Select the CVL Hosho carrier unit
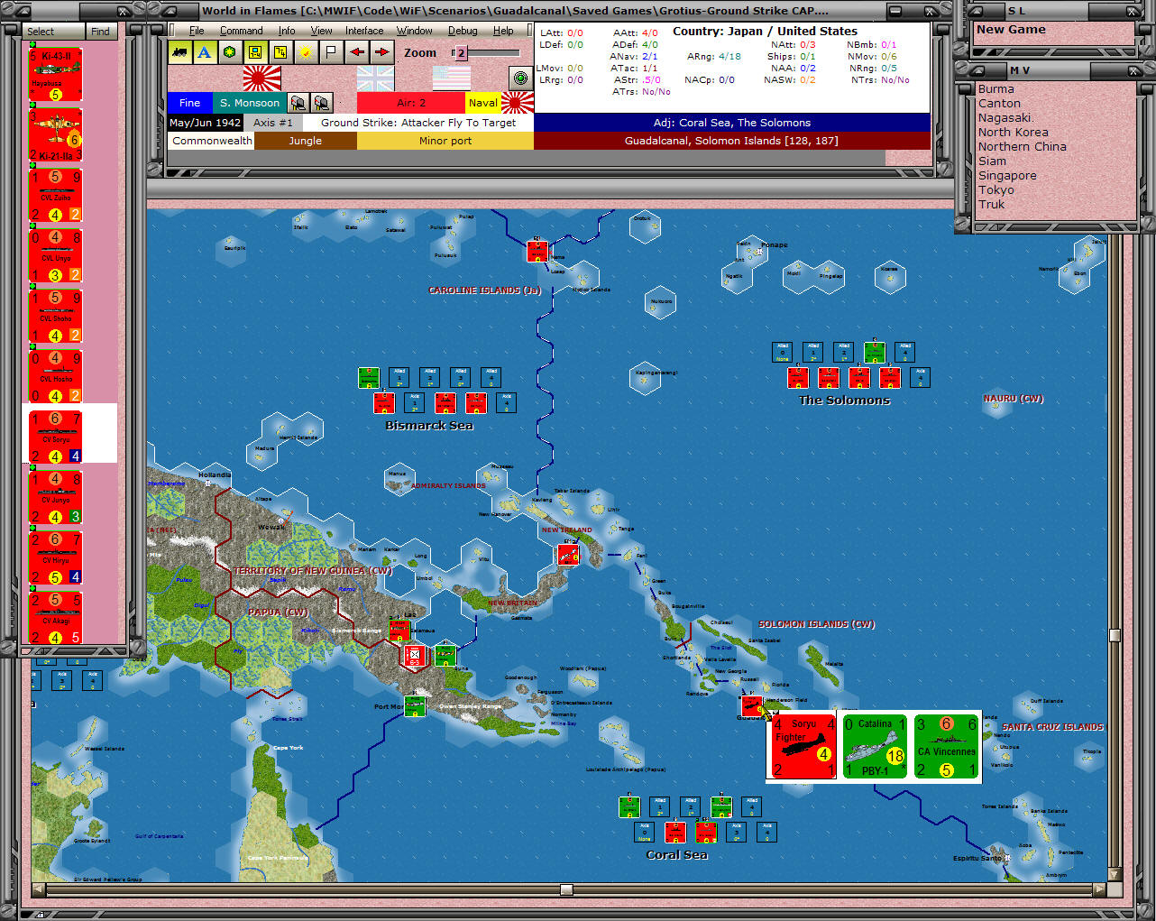Viewport: 1156px width, 921px height. tap(56, 377)
